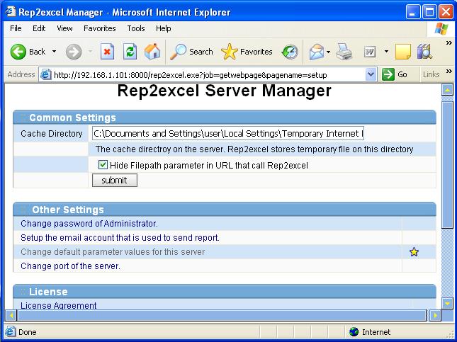Print the page with the printer icon
The image size is (457, 342).
[x=344, y=52]
